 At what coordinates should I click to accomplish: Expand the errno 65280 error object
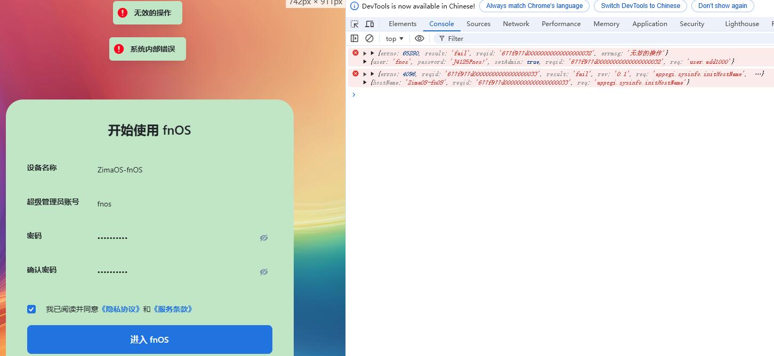(x=373, y=53)
